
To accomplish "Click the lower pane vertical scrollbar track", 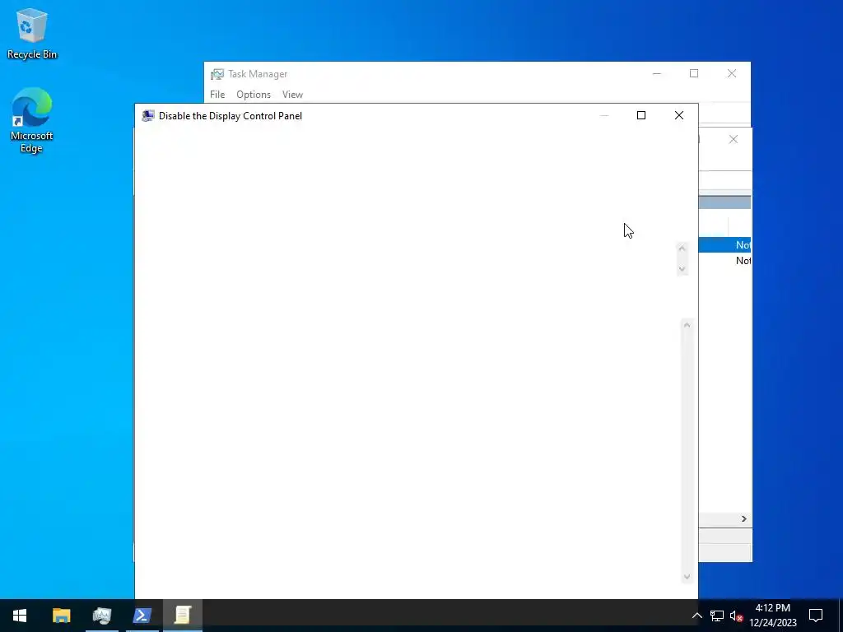I will coord(687,451).
